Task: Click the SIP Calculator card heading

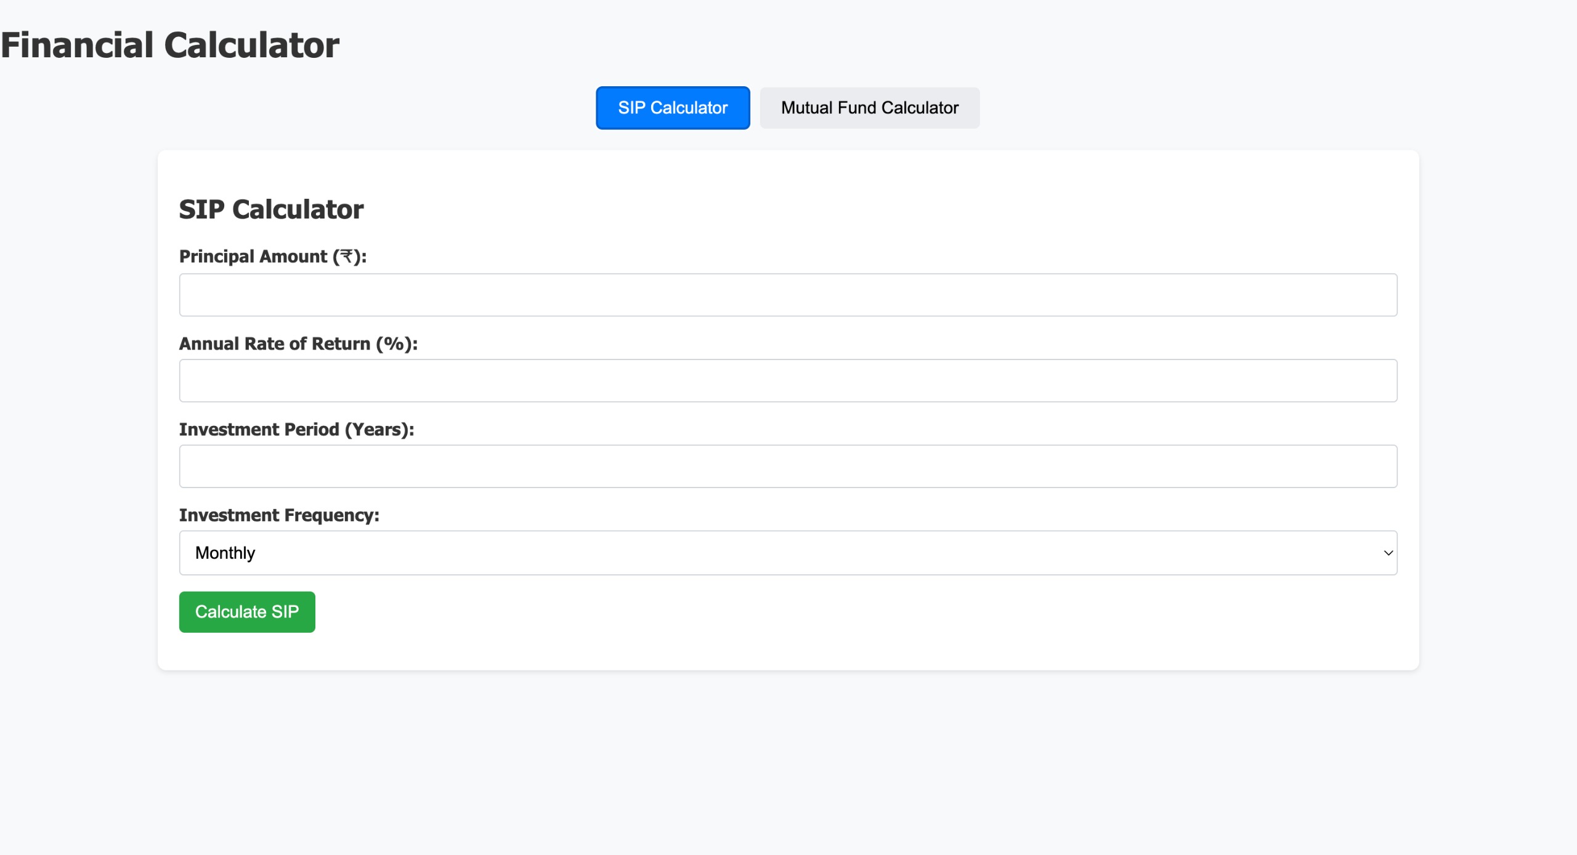Action: 271,209
